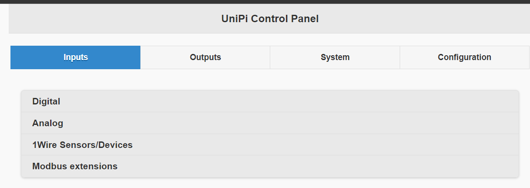Expand the Modbus extensions section
This screenshot has width=530, height=188.
pyautogui.click(x=270, y=166)
